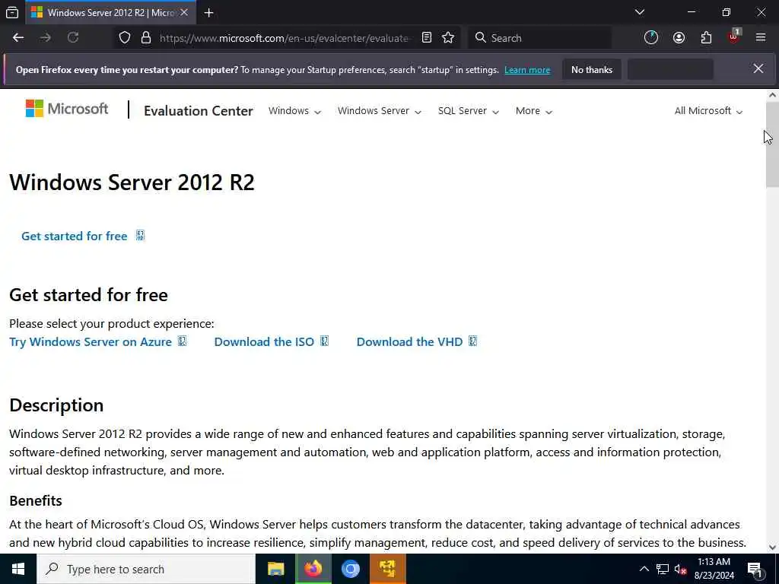Bookmark this page with the star icon
The image size is (779, 584).
click(x=448, y=38)
